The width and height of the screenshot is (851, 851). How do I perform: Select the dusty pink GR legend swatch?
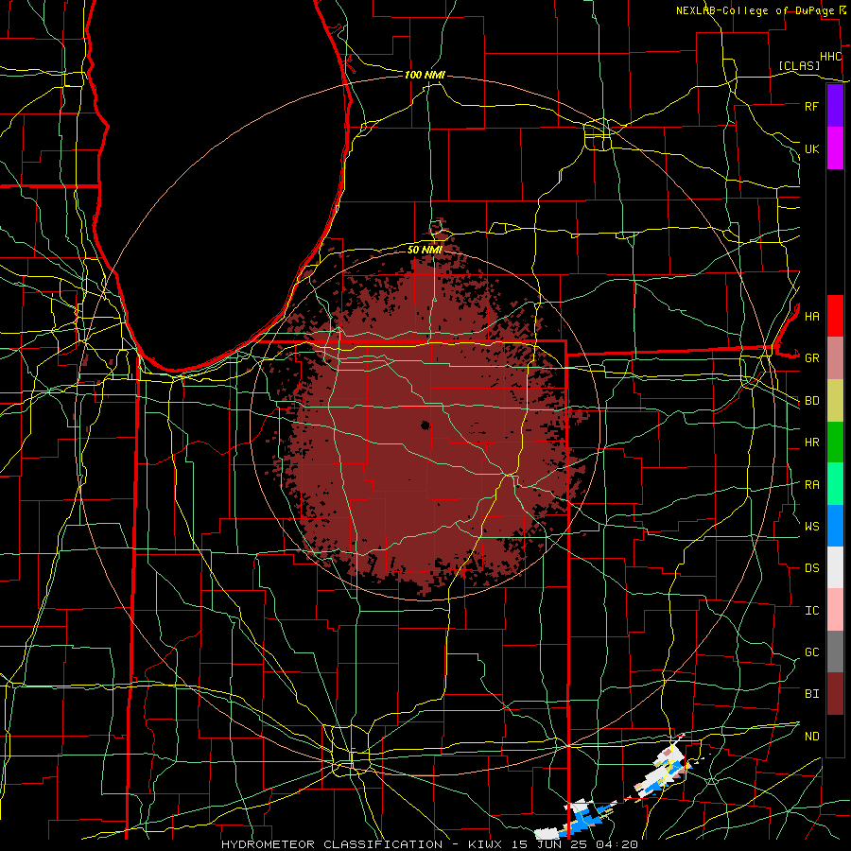tap(835, 358)
